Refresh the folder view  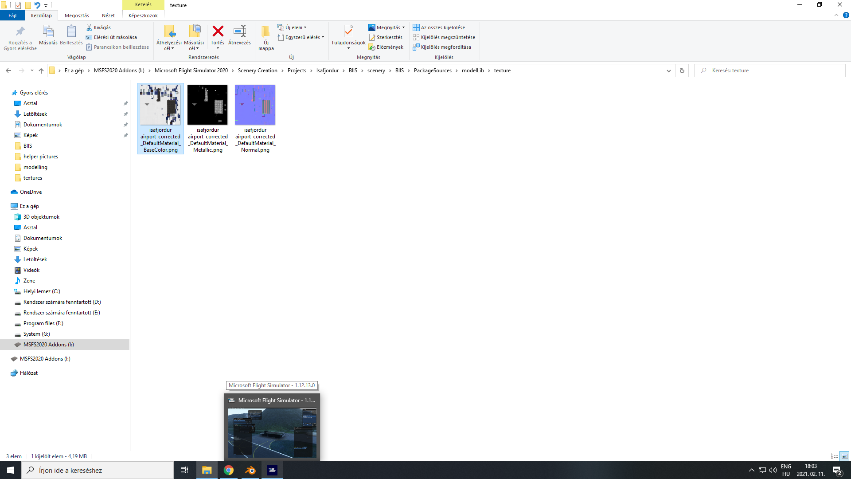[x=682, y=71]
